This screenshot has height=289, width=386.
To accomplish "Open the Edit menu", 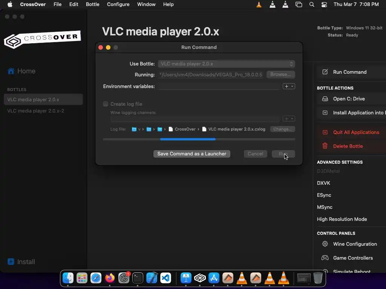I will point(74,5).
